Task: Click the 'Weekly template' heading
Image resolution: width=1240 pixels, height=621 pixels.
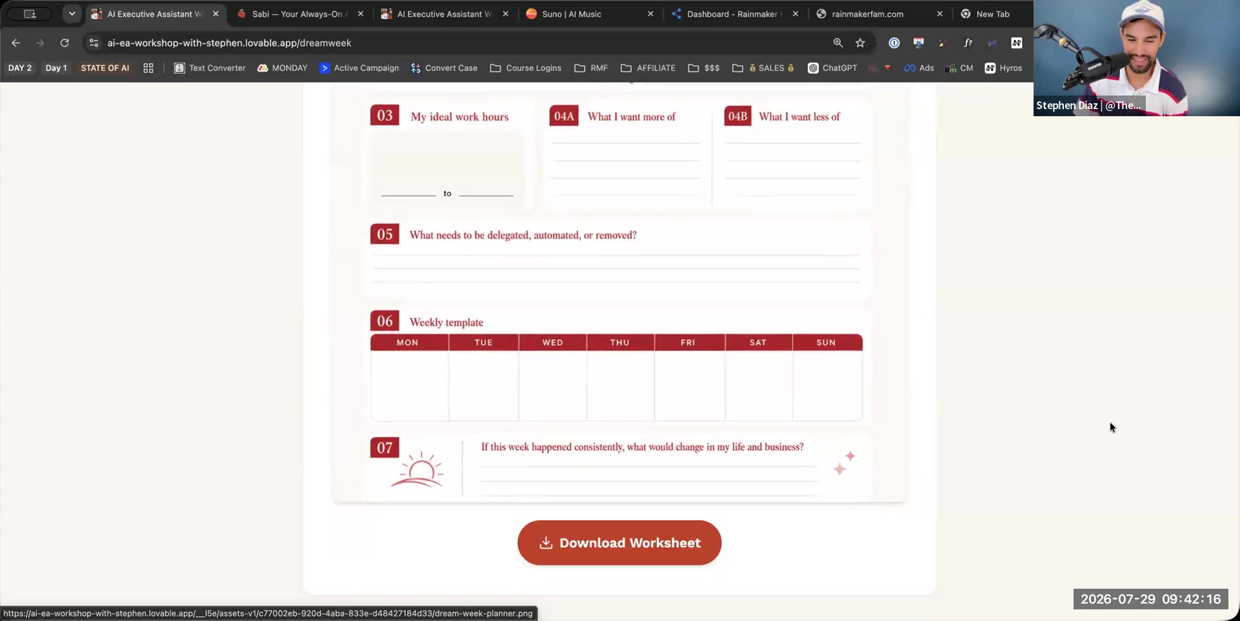Action: tap(446, 322)
